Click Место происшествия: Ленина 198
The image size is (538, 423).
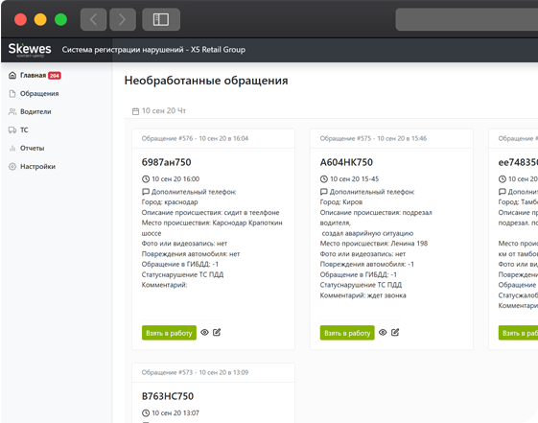tap(374, 244)
